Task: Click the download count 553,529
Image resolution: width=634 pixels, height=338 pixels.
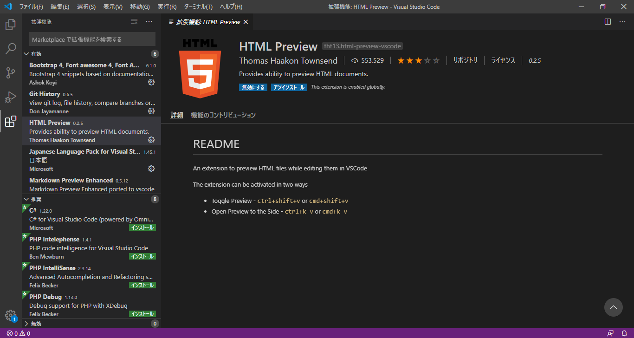Action: 368,60
